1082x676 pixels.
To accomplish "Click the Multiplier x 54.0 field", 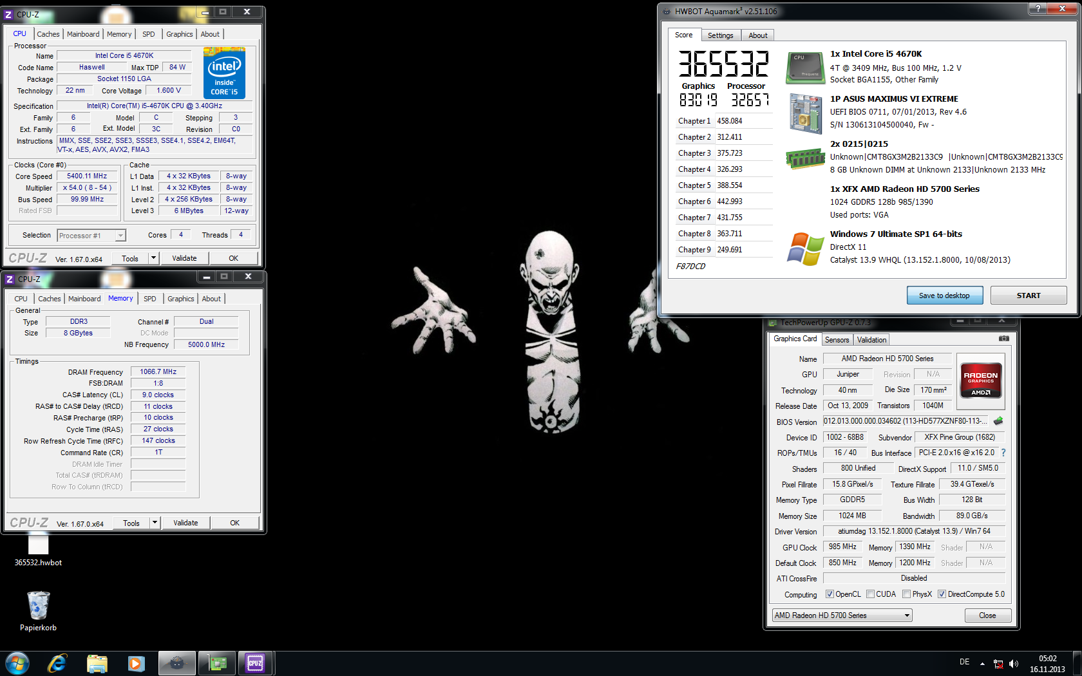I will pyautogui.click(x=87, y=188).
